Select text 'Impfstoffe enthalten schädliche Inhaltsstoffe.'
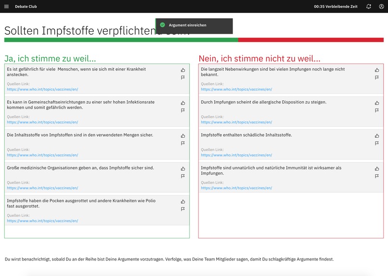The image size is (388, 276). pyautogui.click(x=246, y=135)
